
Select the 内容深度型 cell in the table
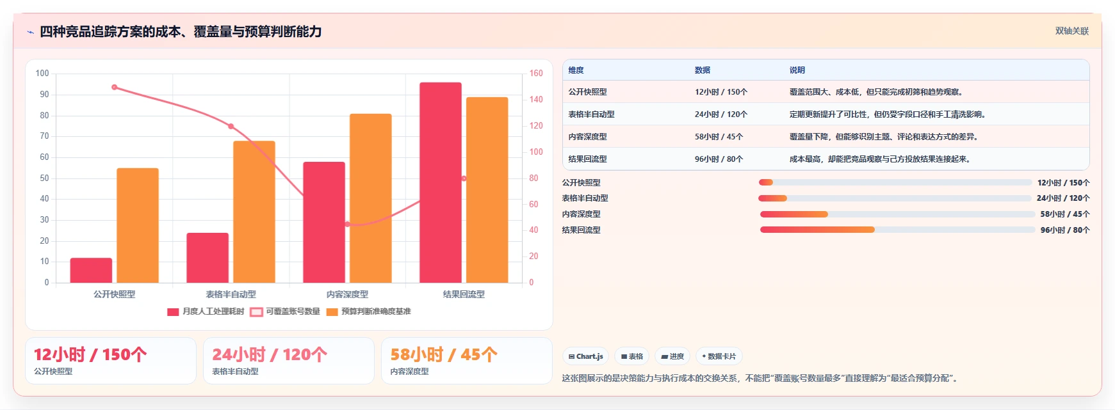tap(588, 137)
